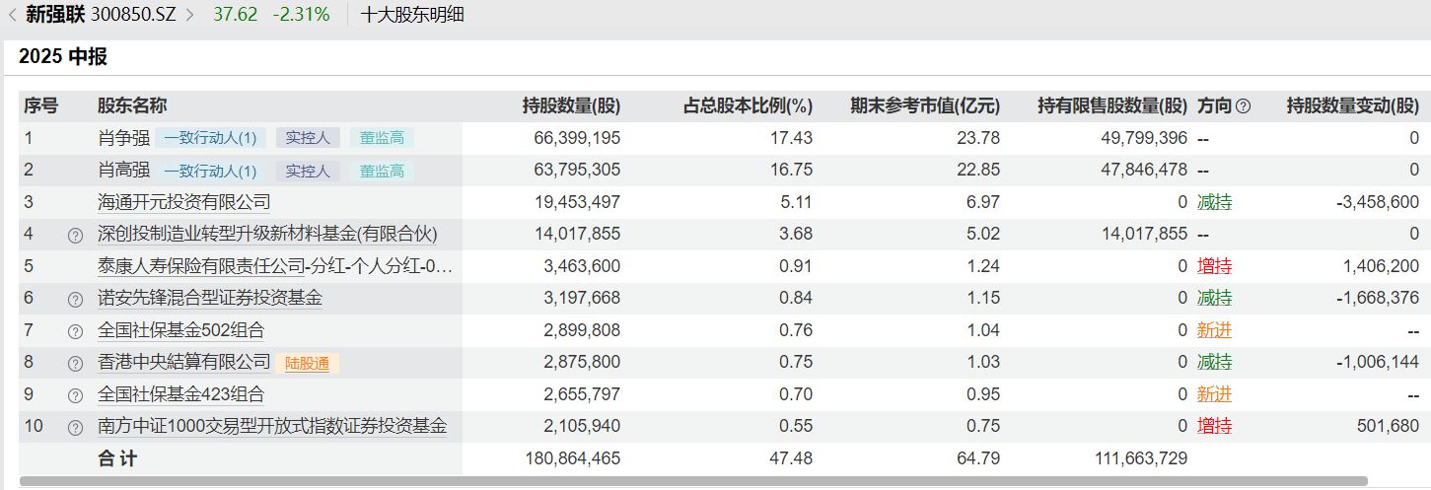Click 新进 link for 社保基金502组合
The height and width of the screenshot is (490, 1431).
click(1214, 331)
